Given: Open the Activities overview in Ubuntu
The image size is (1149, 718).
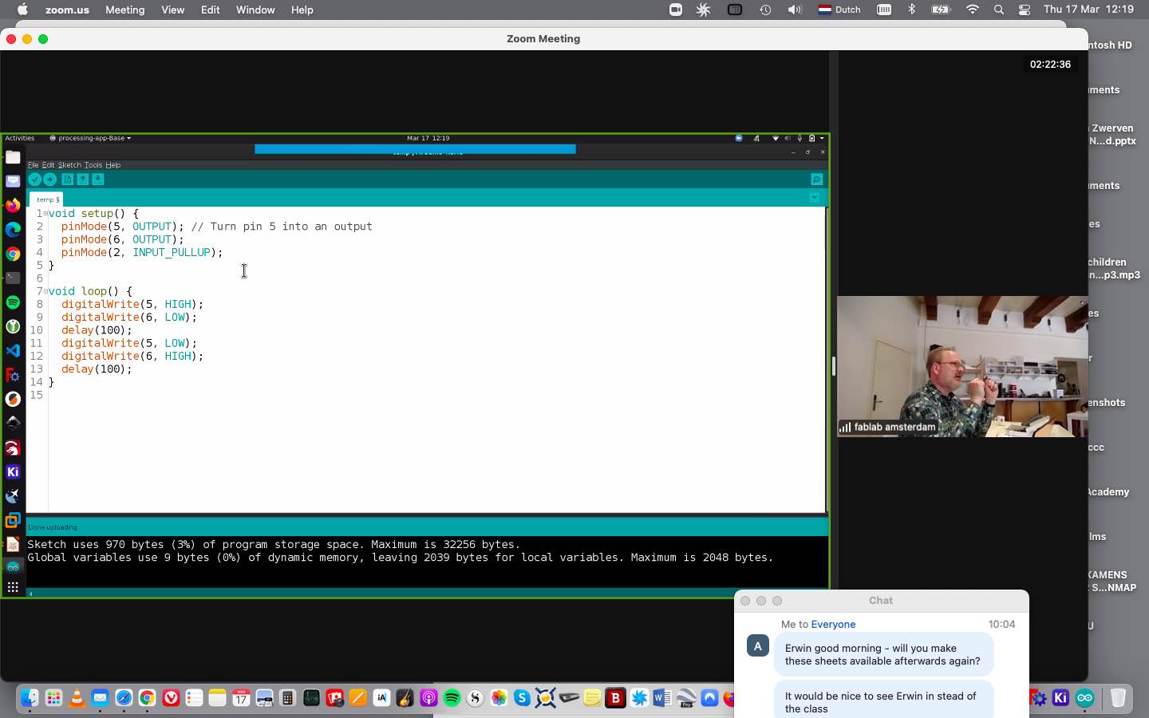Looking at the screenshot, I should 19,138.
